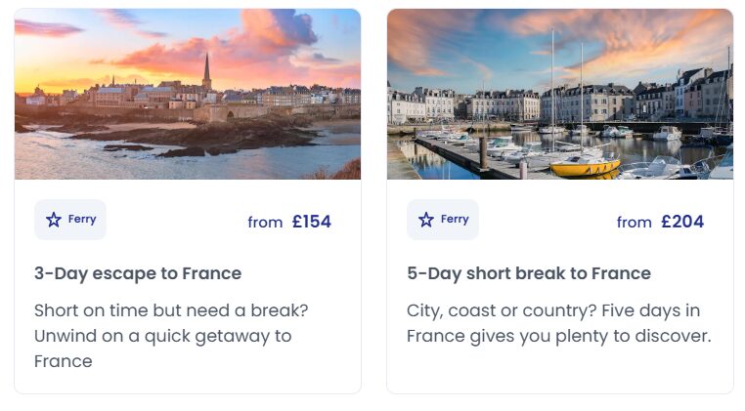Click the "City, coast or country?" description

coord(558,323)
